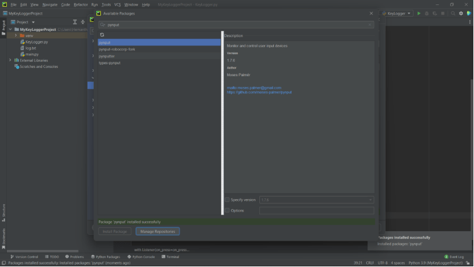Click the Stop square icon in toolbar
This screenshot has width=474, height=267.
[x=443, y=13]
